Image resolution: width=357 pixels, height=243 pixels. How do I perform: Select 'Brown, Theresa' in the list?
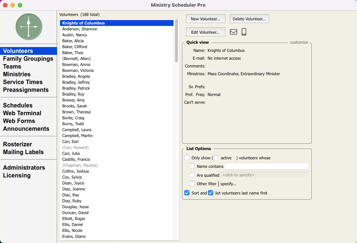(117, 112)
